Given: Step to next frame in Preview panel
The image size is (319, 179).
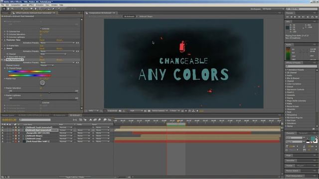Looking at the screenshot, I should point(299,17).
